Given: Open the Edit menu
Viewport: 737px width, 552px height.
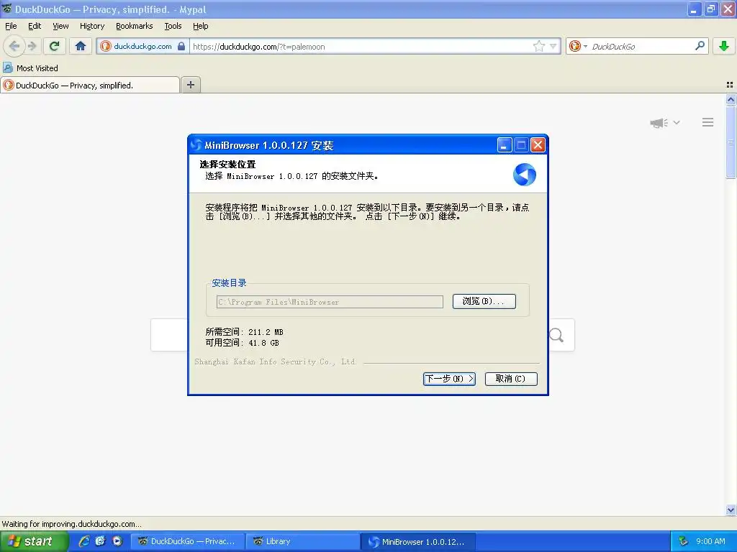Looking at the screenshot, I should pos(35,26).
